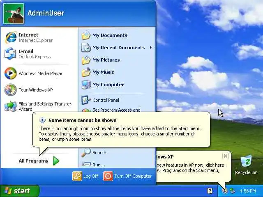
Task: Open the My Computer icon
Action: pyautogui.click(x=86, y=85)
